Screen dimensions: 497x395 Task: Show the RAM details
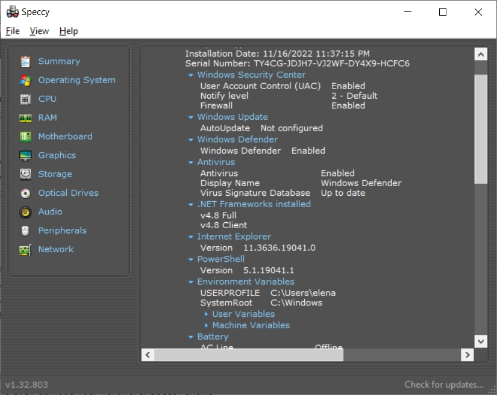click(48, 117)
